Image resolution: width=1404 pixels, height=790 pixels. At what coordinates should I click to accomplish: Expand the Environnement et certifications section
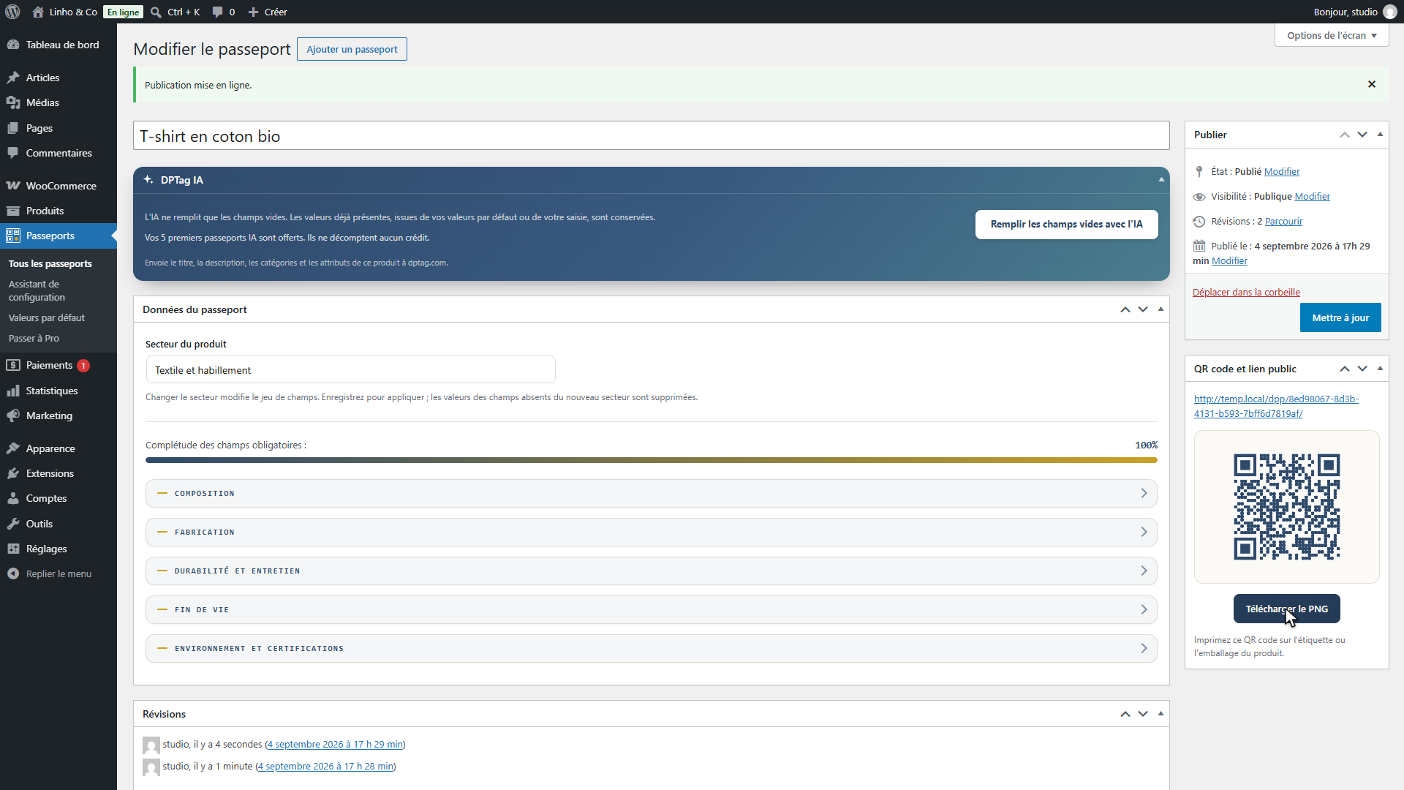pos(651,649)
